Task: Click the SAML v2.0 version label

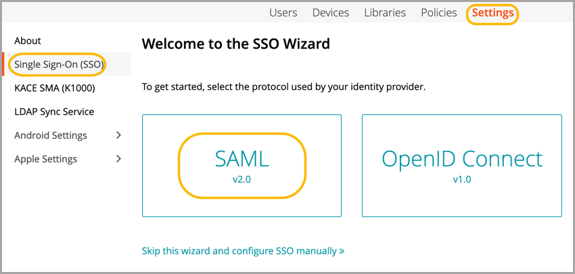Action: pos(241,180)
